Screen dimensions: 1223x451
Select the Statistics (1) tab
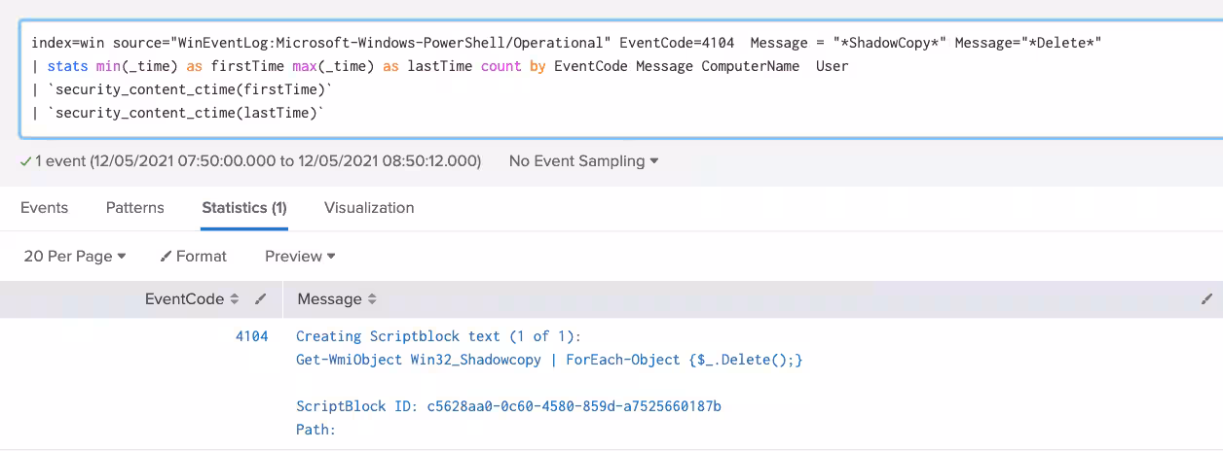pos(243,208)
